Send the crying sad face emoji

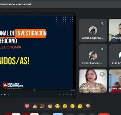[73, 106]
